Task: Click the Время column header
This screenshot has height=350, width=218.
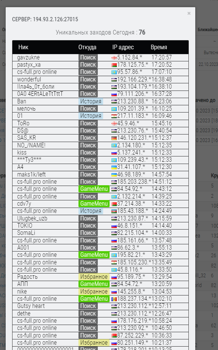Action: (159, 47)
